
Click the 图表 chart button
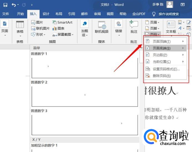click(59, 28)
